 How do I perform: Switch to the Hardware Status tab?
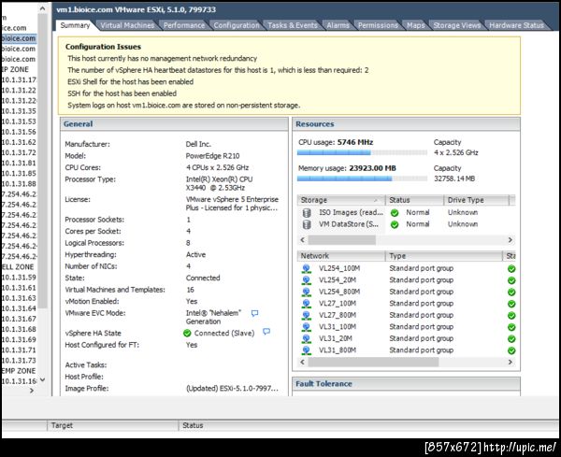tap(516, 25)
